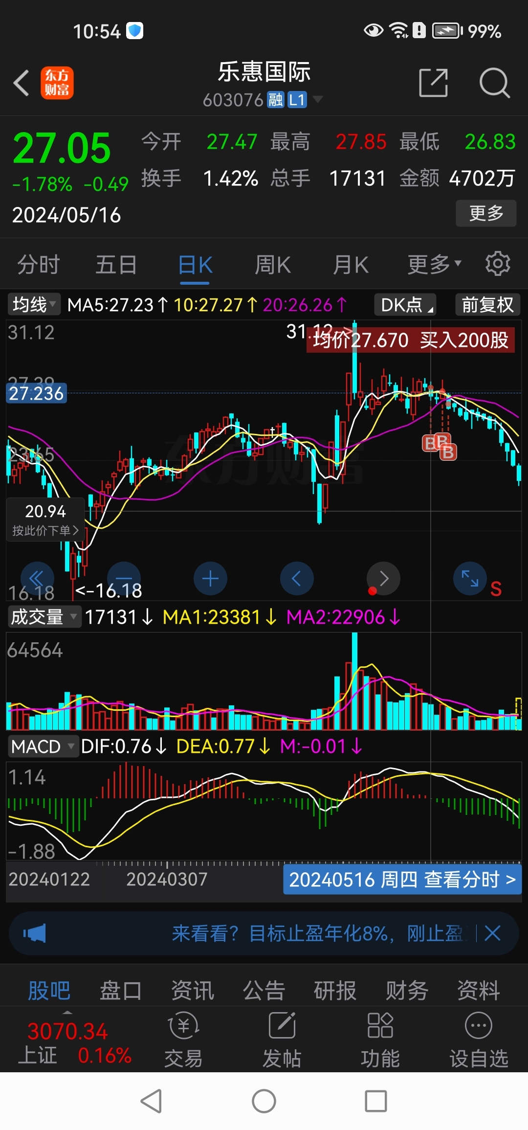
Task: Switch to 周K tab
Action: (273, 265)
